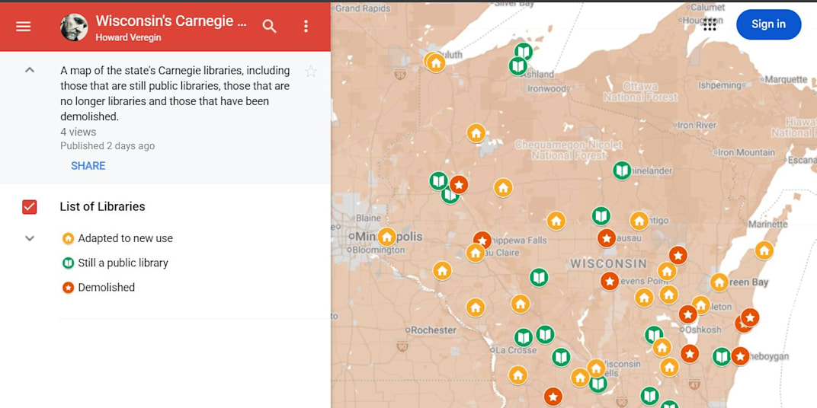Click the orange house marker at Minneapolis
Viewport: 817px width, 408px height.
point(386,237)
